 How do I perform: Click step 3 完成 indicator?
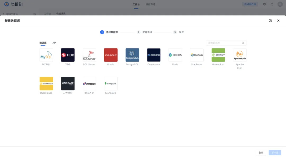coord(178,32)
